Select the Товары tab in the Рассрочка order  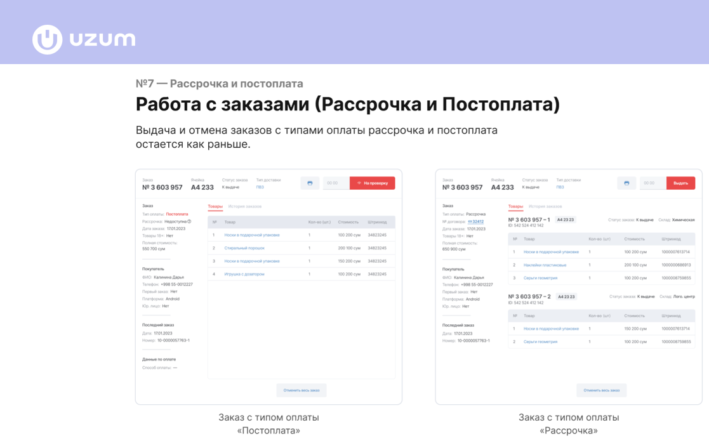click(515, 206)
